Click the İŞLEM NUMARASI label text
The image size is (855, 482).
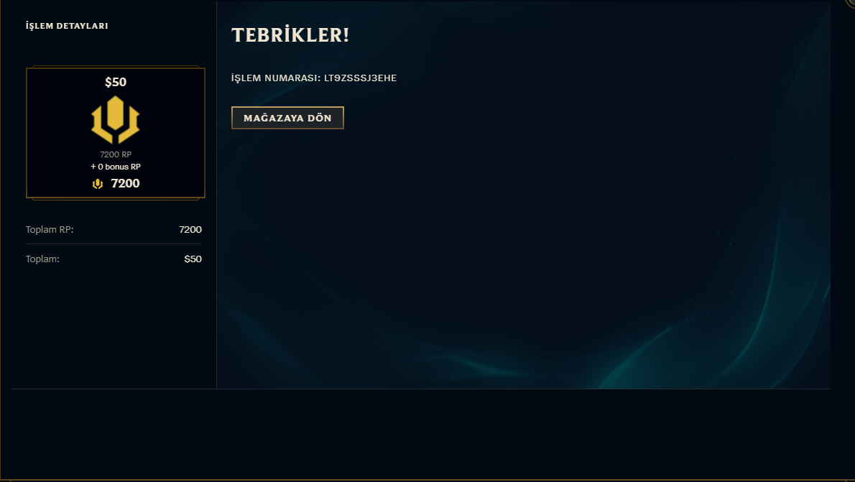pyautogui.click(x=275, y=78)
